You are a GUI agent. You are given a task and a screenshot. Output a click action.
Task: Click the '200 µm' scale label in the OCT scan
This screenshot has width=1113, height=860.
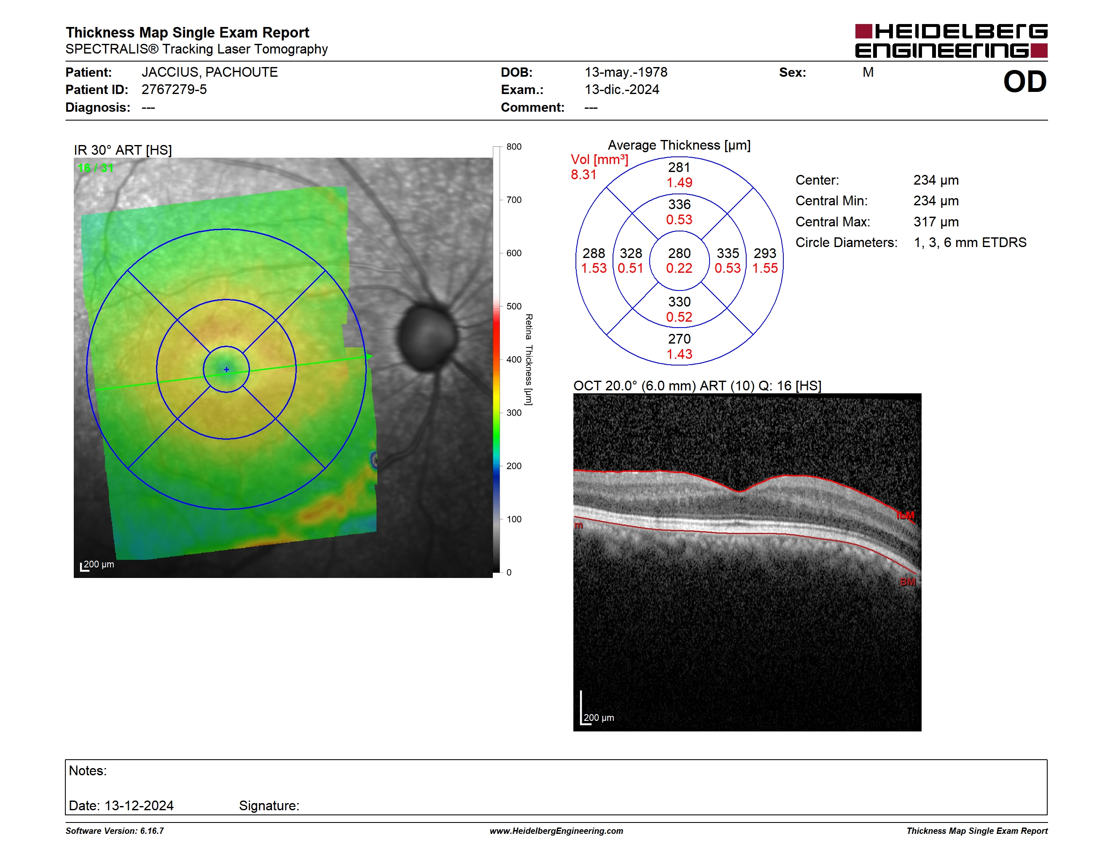(x=599, y=718)
